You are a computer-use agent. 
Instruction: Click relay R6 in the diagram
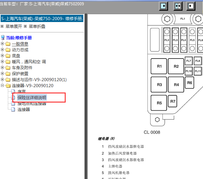(x=189, y=82)
